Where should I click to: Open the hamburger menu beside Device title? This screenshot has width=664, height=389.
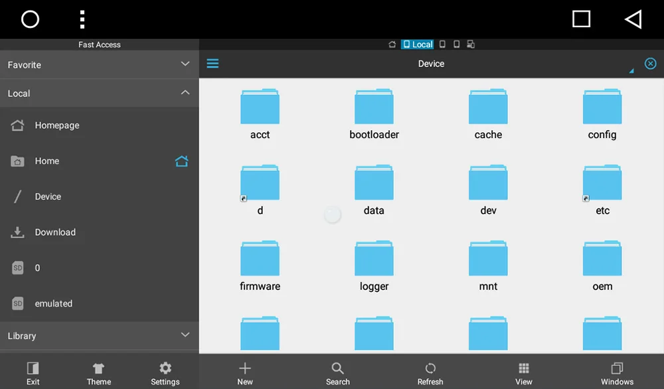tap(212, 64)
